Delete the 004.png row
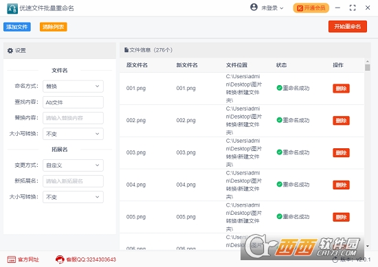 (x=341, y=185)
